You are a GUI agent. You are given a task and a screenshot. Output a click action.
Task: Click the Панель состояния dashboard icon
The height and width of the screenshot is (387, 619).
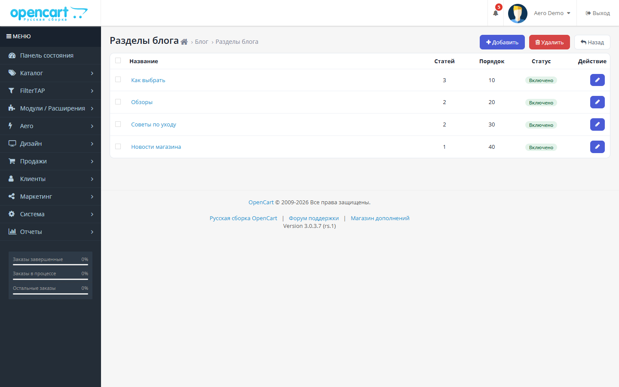tap(12, 55)
